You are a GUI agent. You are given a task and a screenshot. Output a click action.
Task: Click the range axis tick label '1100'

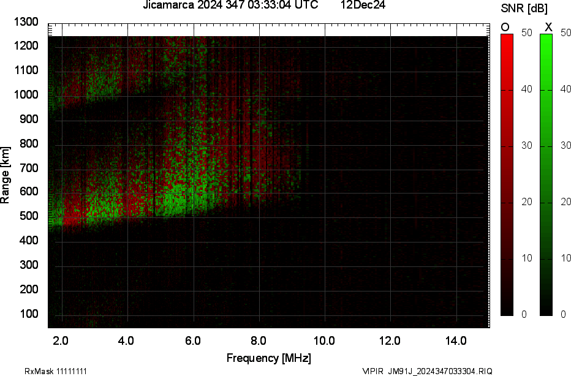click(x=26, y=70)
